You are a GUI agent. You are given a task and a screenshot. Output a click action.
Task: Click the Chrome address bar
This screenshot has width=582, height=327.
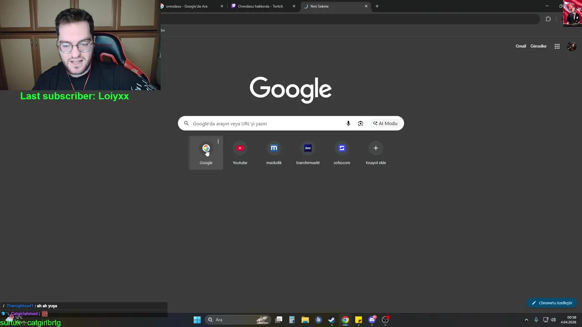350,19
